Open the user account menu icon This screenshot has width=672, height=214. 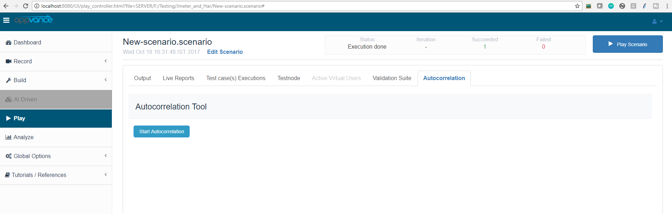pyautogui.click(x=657, y=21)
